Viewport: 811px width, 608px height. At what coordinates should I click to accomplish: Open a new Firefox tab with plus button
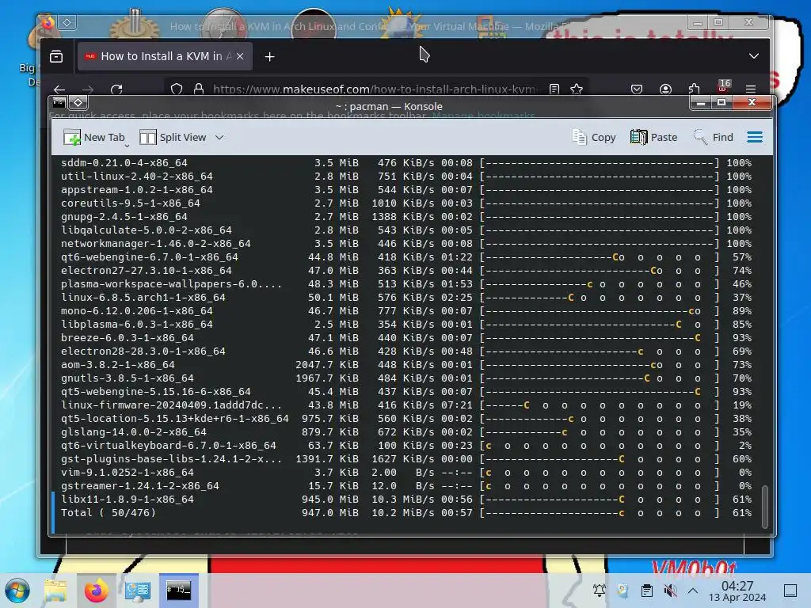[x=269, y=57]
